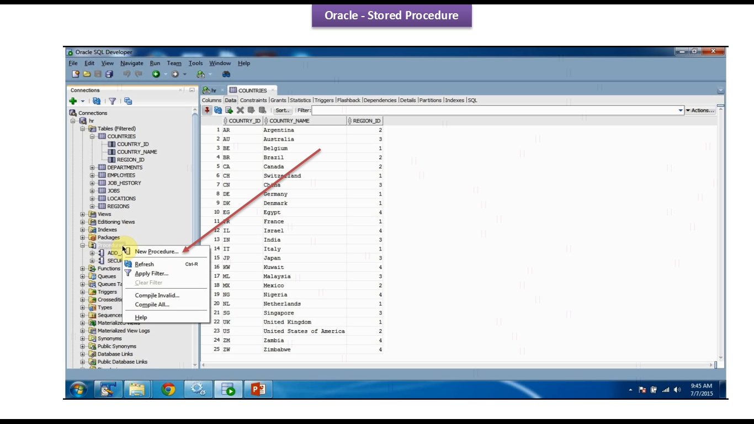Choose New Procedure... from context menu
754x424 pixels.
[x=157, y=251]
